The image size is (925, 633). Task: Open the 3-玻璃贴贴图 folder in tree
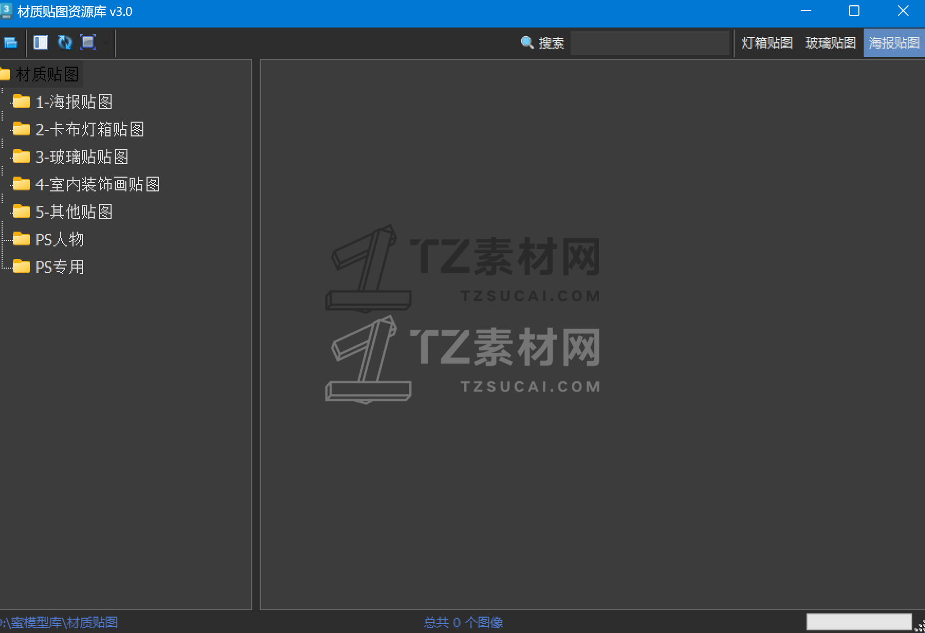click(x=82, y=157)
